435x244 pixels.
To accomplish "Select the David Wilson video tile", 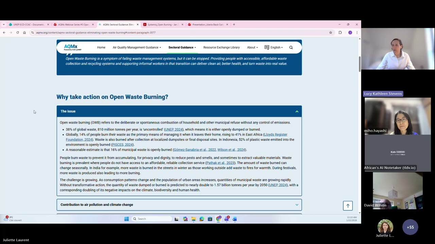I will point(398,190).
